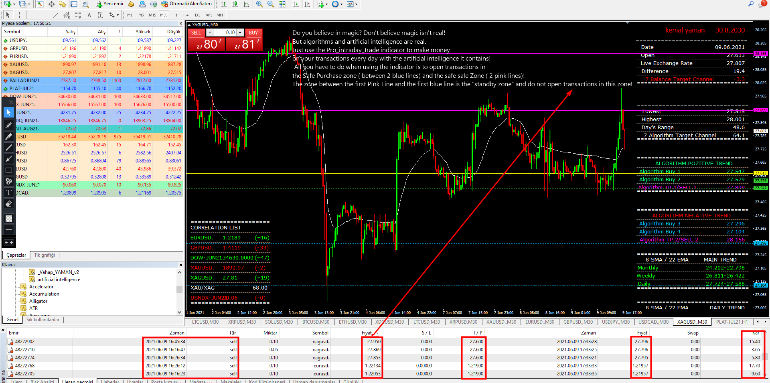Select artificial intelligence in Navigator

[59, 280]
